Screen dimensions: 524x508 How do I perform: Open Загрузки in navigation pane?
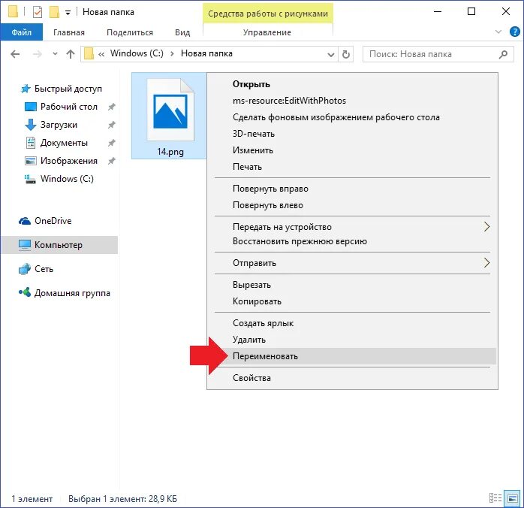pos(59,125)
